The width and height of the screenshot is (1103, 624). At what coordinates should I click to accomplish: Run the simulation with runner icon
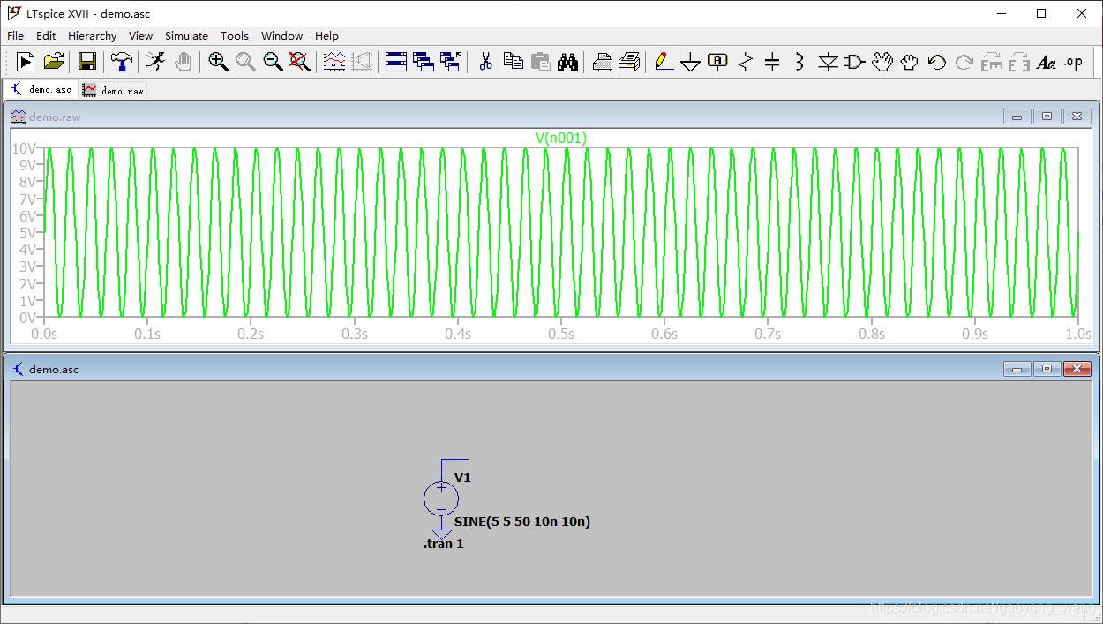[x=155, y=61]
